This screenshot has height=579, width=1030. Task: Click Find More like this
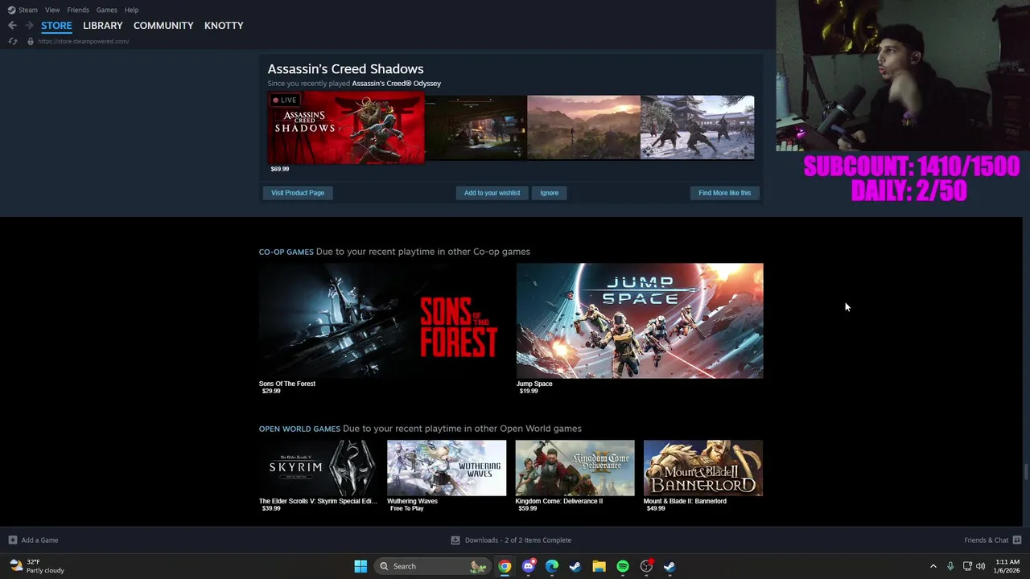coord(724,193)
